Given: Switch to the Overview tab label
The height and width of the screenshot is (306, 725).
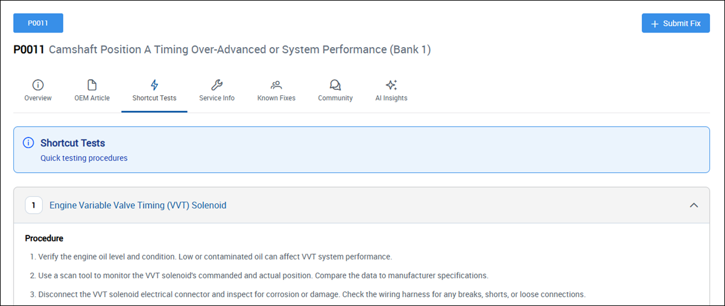Looking at the screenshot, I should [x=38, y=98].
